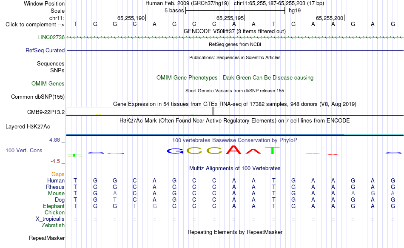Select the Chicken alignment row label
The width and height of the screenshot is (404, 248).
54,212
